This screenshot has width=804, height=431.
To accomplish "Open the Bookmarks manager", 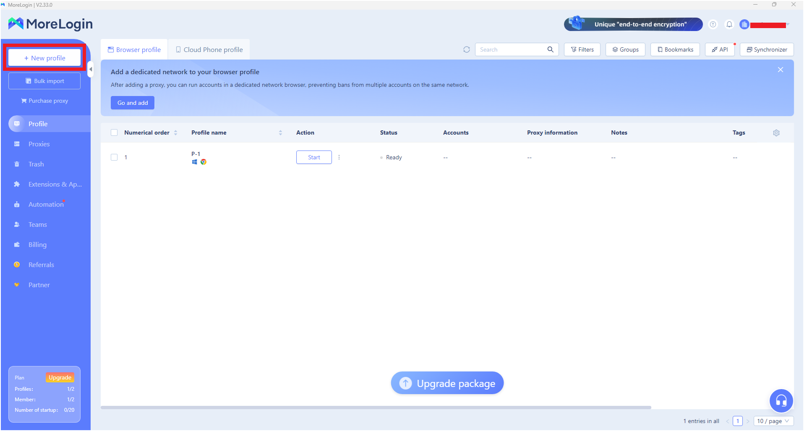I will point(675,49).
